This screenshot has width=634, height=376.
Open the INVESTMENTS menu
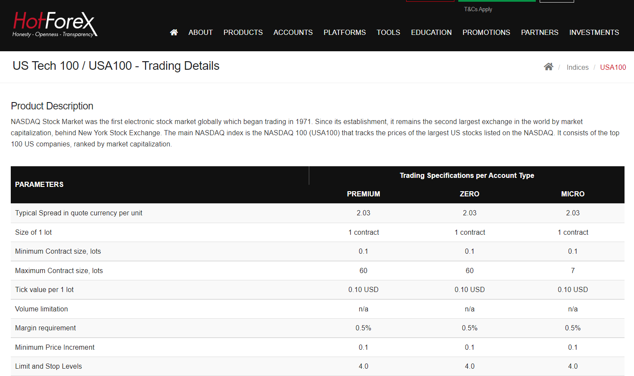[594, 32]
